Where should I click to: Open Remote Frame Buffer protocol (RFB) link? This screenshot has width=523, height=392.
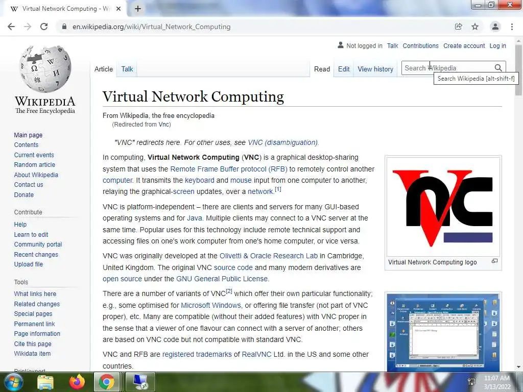click(228, 169)
